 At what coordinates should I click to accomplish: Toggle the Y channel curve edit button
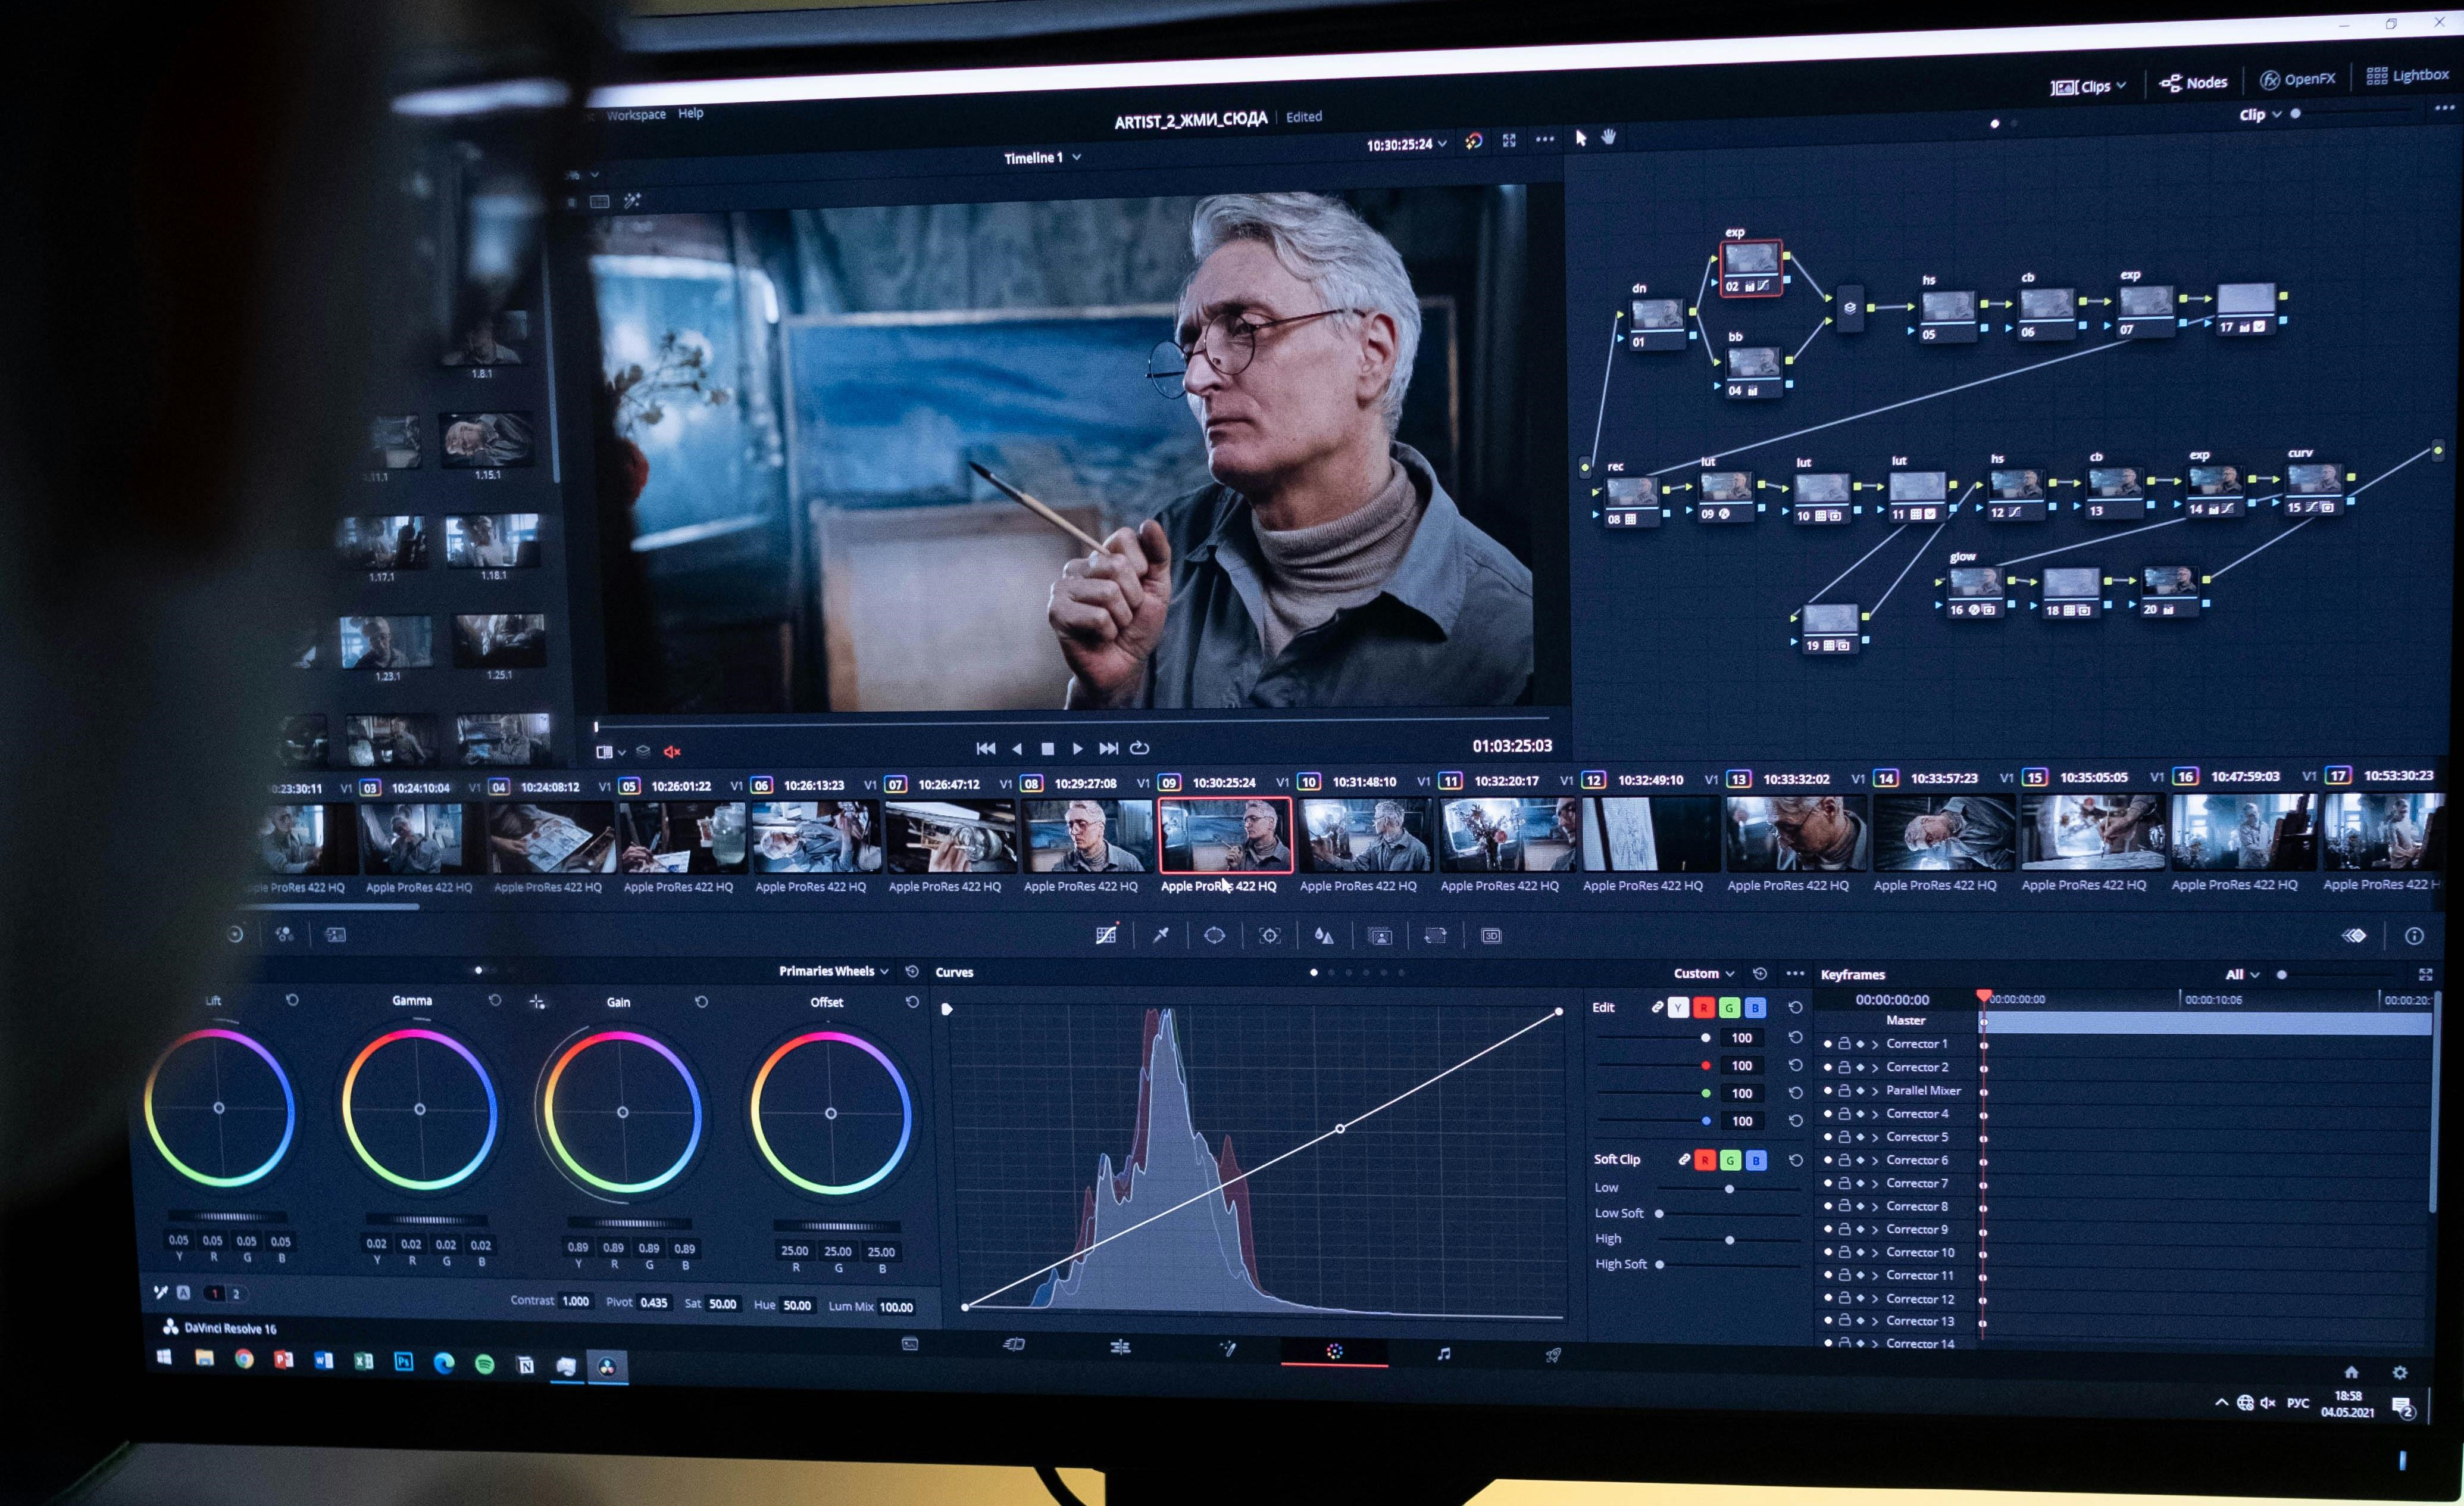1678,1008
